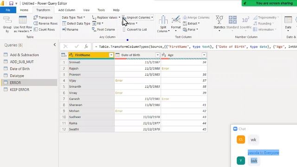Screen dimensions: 297x167
Task: Click Use First Row as Headers icon
Action: point(23,20)
